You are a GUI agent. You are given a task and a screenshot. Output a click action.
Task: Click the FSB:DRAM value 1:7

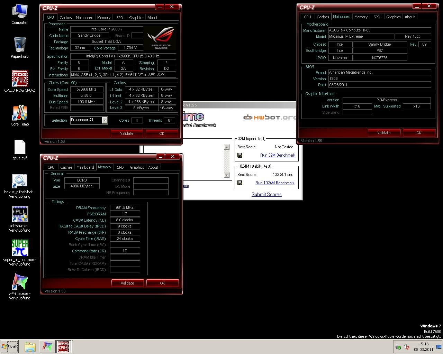pos(125,214)
